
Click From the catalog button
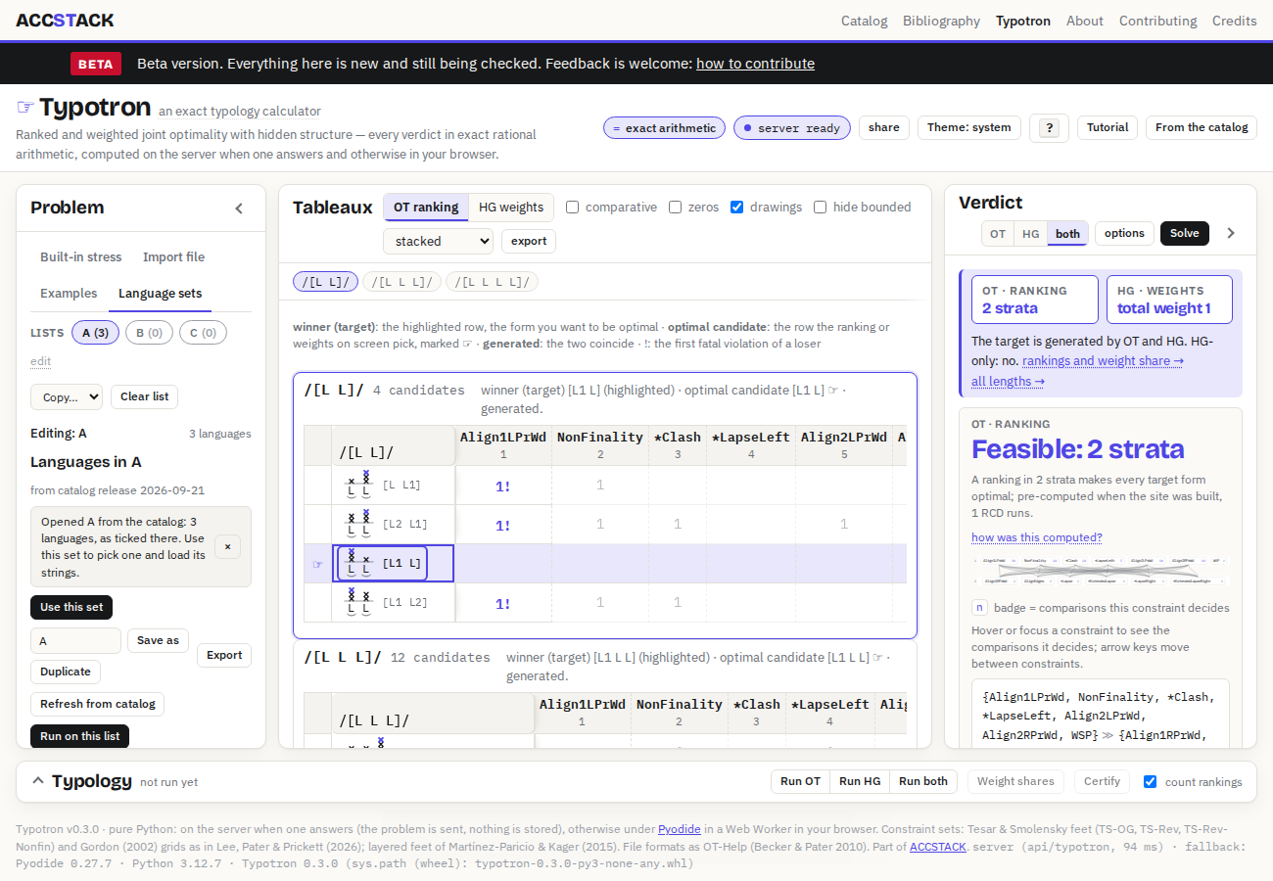1202,127
